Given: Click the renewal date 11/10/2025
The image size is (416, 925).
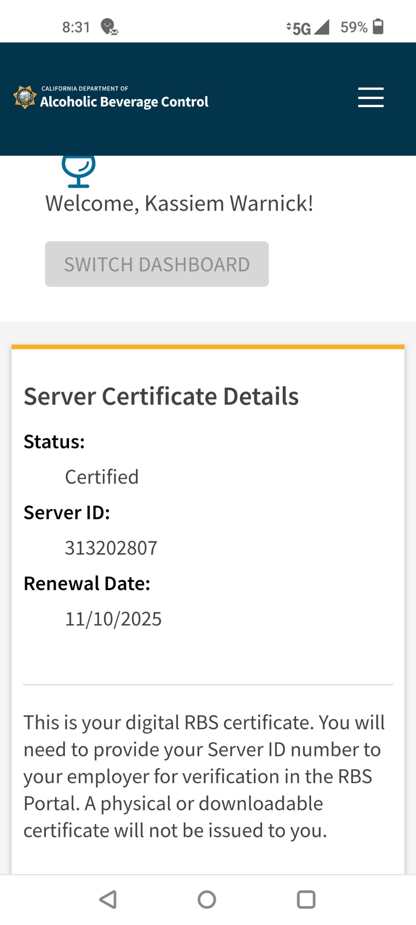Looking at the screenshot, I should 113,619.
